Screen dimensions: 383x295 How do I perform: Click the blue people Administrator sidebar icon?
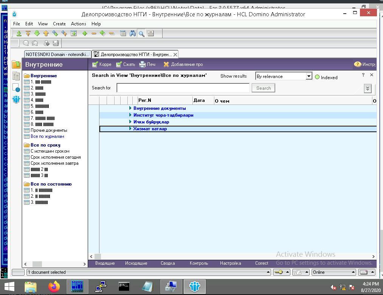16,99
